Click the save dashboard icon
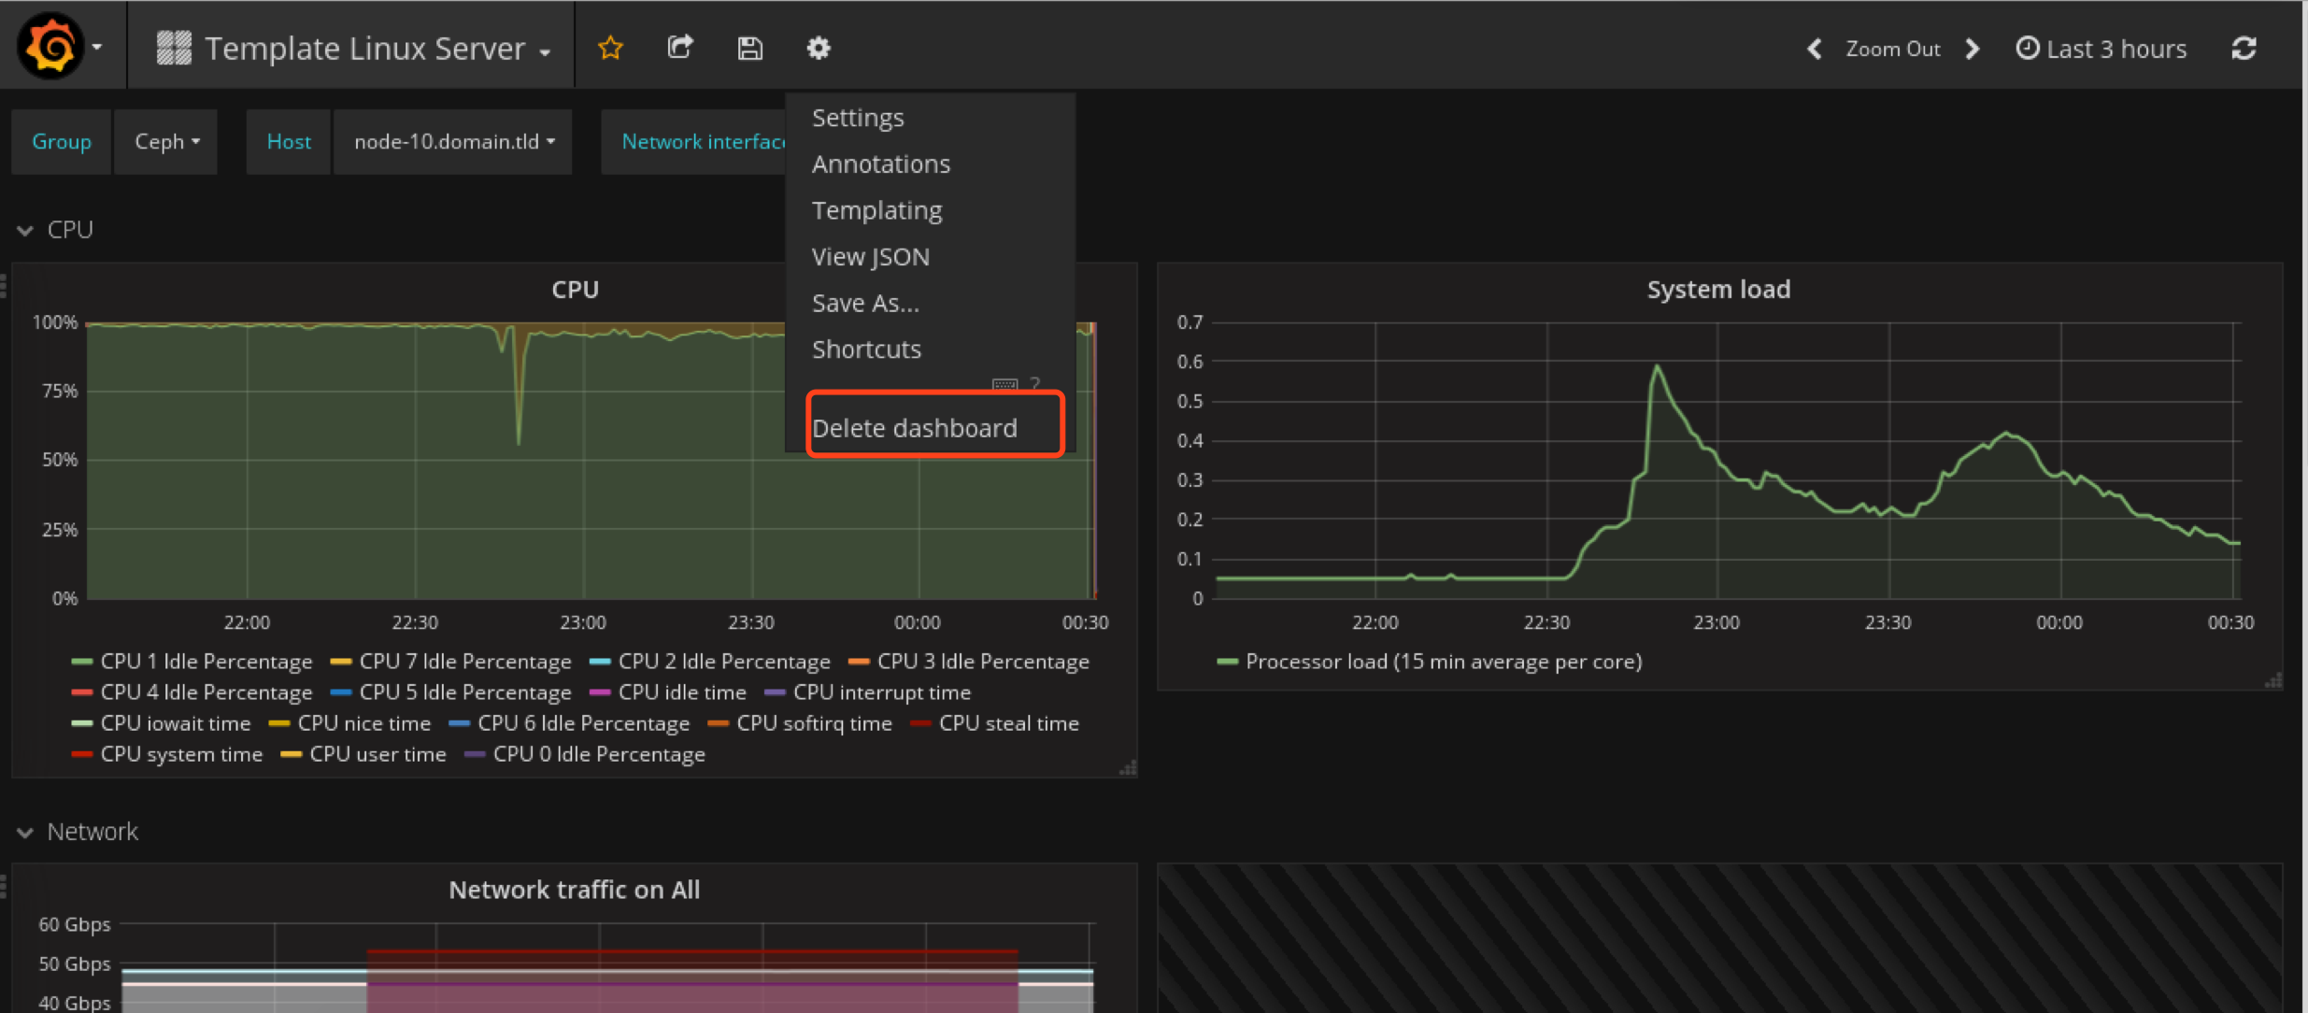This screenshot has width=2308, height=1013. [x=749, y=48]
